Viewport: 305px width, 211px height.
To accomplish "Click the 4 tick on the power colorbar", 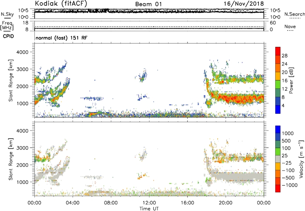I will 283,105.
